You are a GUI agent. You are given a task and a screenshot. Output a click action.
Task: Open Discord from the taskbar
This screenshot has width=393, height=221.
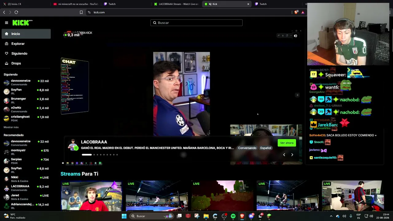coord(251,216)
